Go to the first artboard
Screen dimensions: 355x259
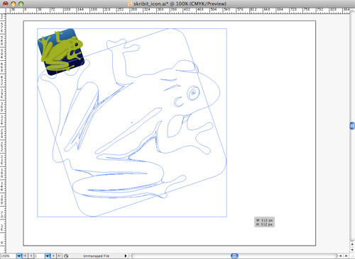(25, 255)
